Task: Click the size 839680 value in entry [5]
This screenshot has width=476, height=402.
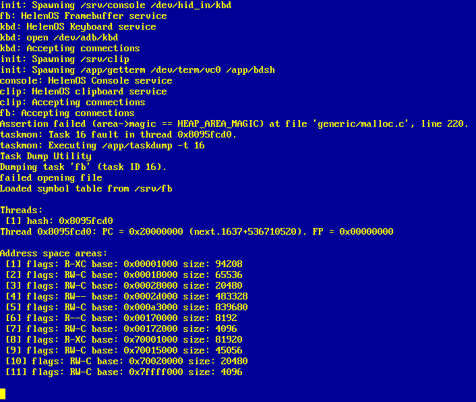Action: click(x=231, y=308)
